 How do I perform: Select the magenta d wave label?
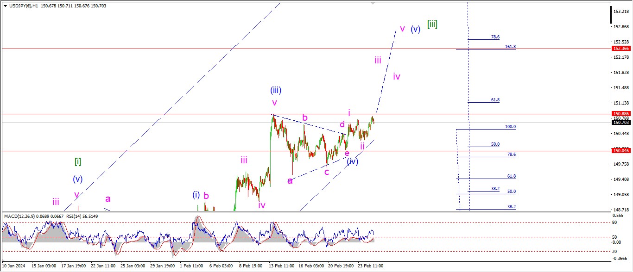[342, 124]
